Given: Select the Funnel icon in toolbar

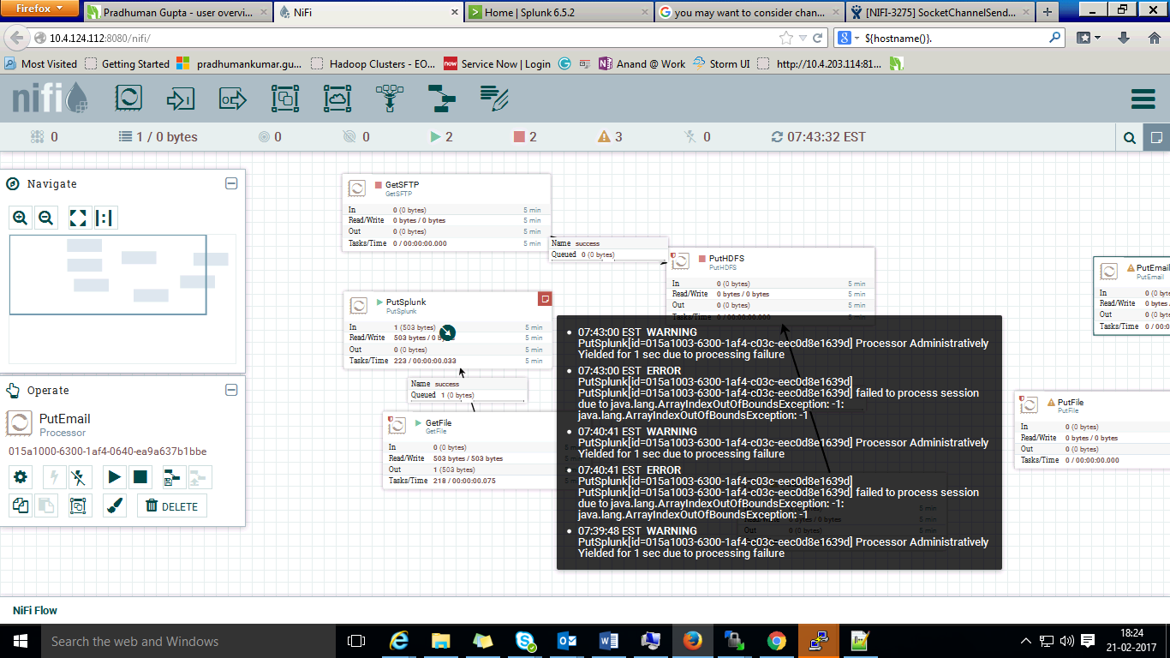Looking at the screenshot, I should click(x=390, y=99).
